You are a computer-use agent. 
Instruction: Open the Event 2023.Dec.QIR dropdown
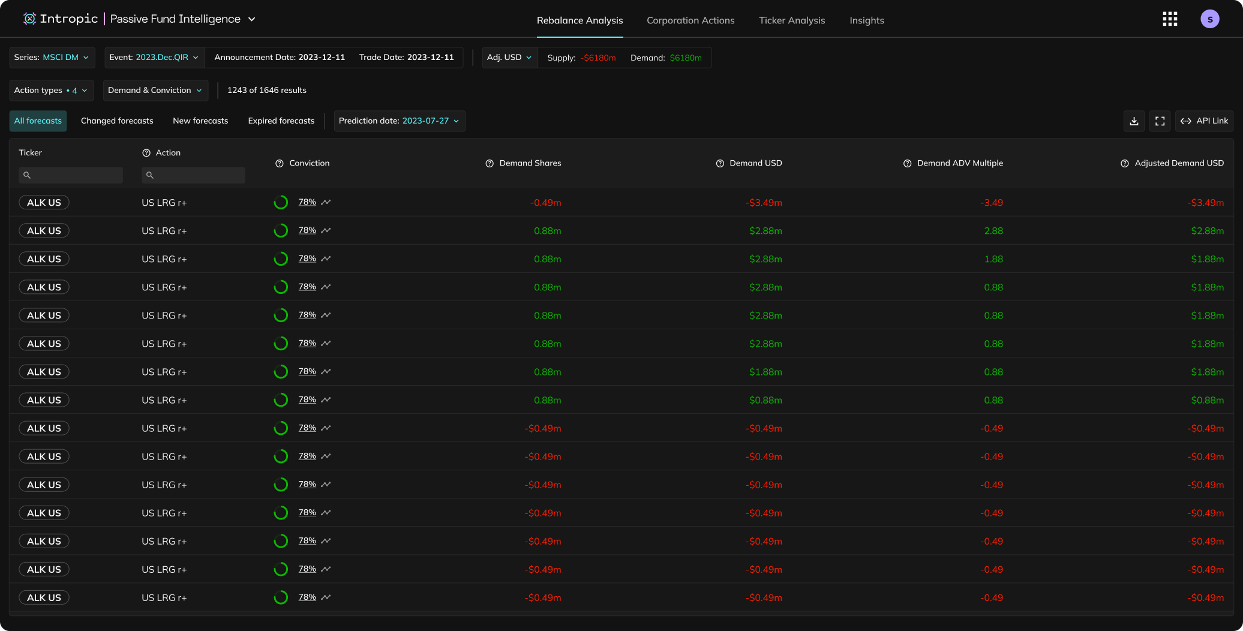154,58
